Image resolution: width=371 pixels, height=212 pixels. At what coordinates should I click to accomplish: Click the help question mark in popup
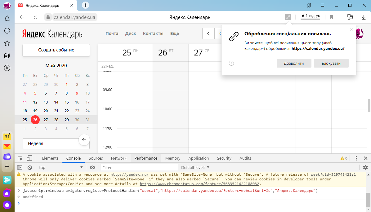point(231,63)
